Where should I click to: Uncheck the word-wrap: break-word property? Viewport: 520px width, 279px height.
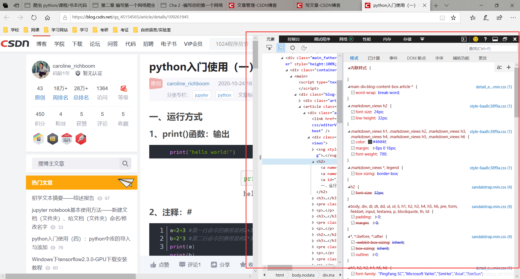[x=353, y=93]
